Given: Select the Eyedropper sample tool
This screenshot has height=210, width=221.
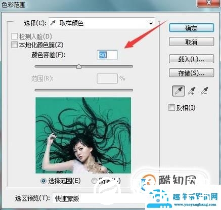Looking at the screenshot, I should tap(179, 91).
